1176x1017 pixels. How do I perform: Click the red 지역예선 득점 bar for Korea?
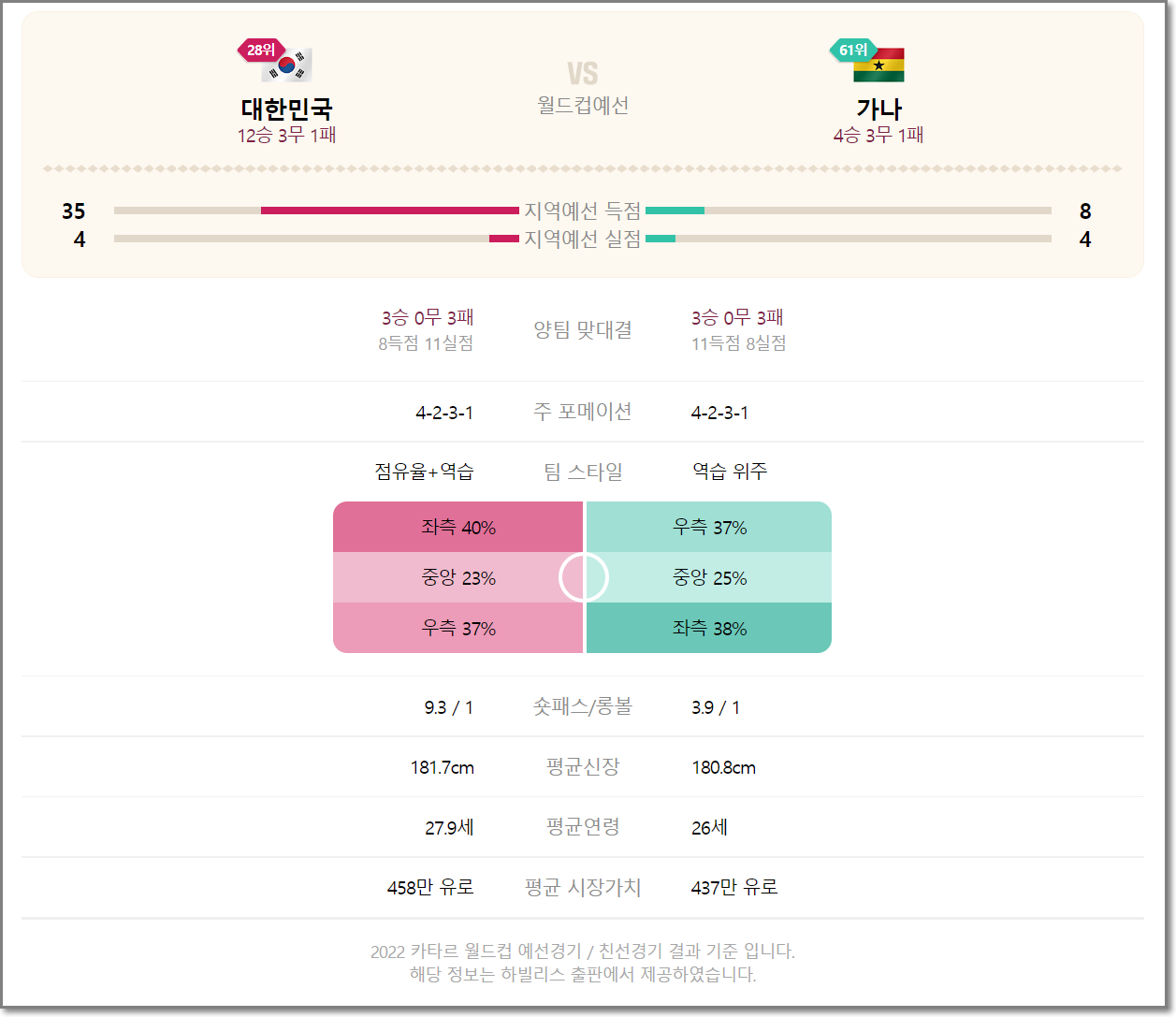point(389,211)
